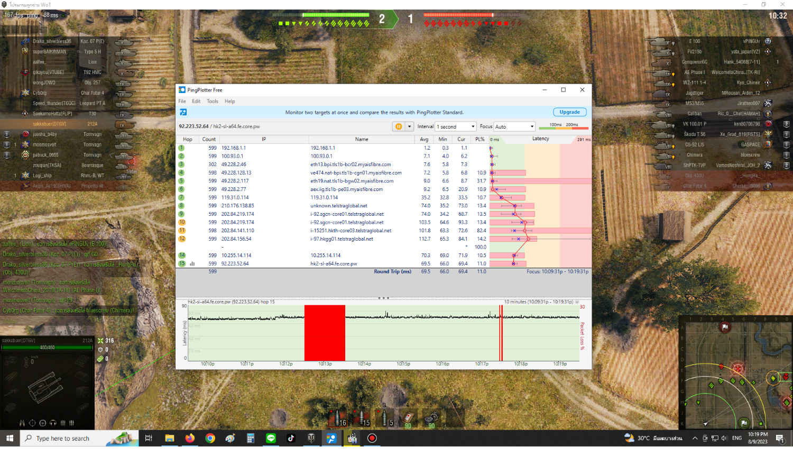
Task: Select hop 10 orange circle icon
Action: [182, 222]
